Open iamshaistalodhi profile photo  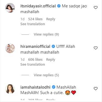pyautogui.click(x=10, y=89)
